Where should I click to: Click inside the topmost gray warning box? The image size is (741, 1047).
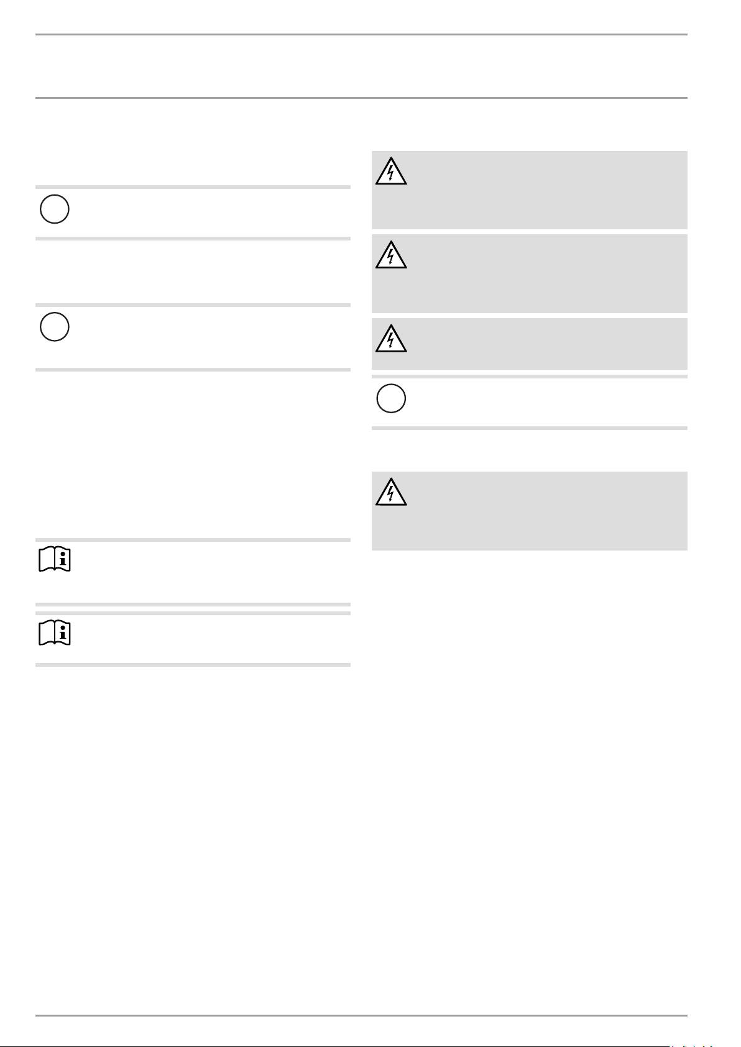click(x=541, y=190)
